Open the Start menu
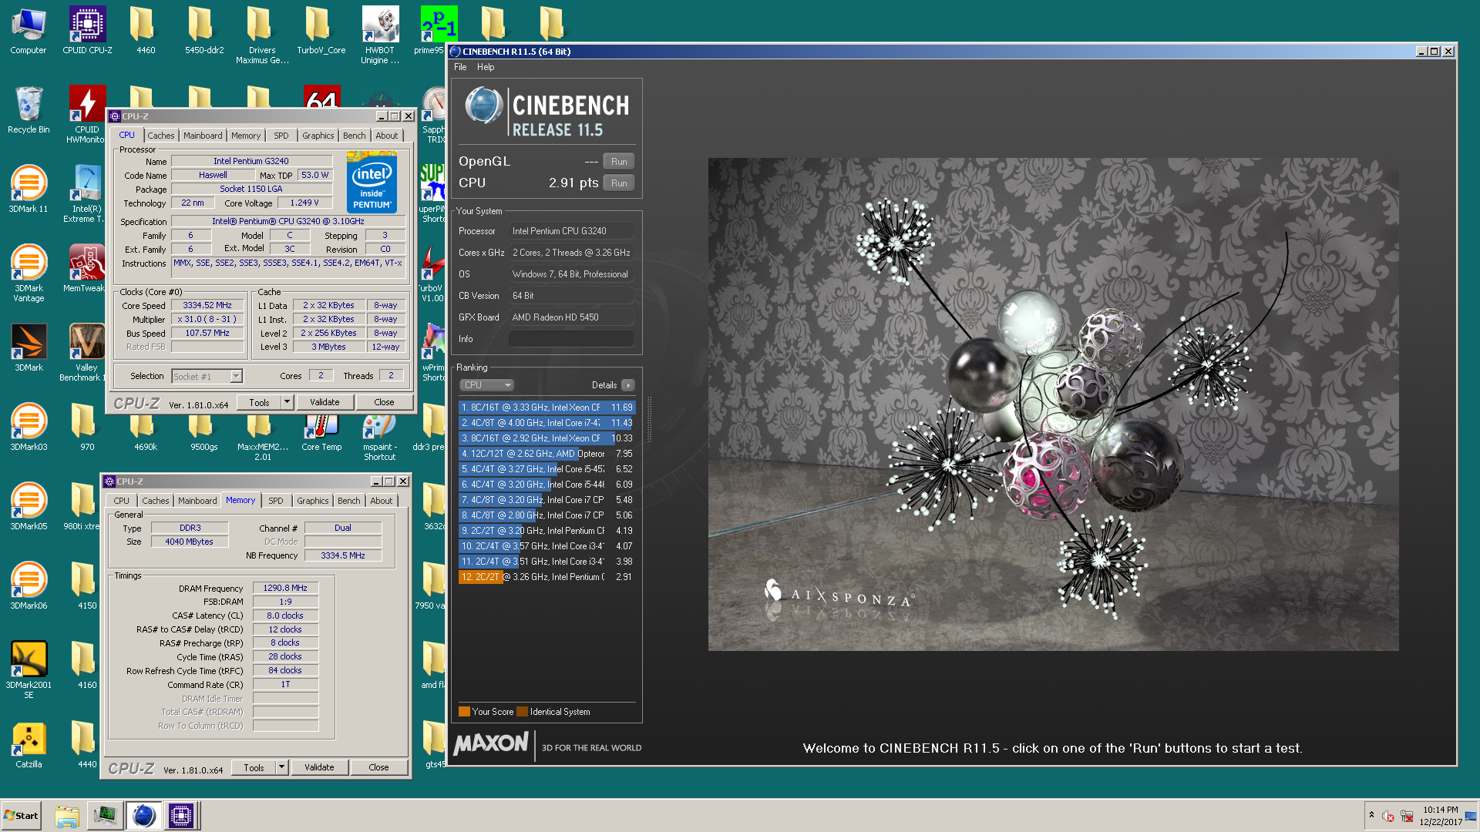 pyautogui.click(x=21, y=816)
